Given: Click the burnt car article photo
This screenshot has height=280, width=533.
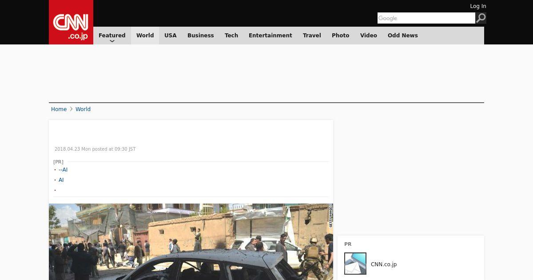Looking at the screenshot, I should click(x=191, y=242).
